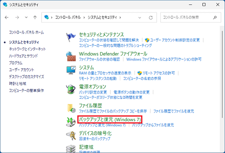Open Windows Defender ファイアウォール heading
This screenshot has width=225, height=153.
pyautogui.click(x=113, y=54)
